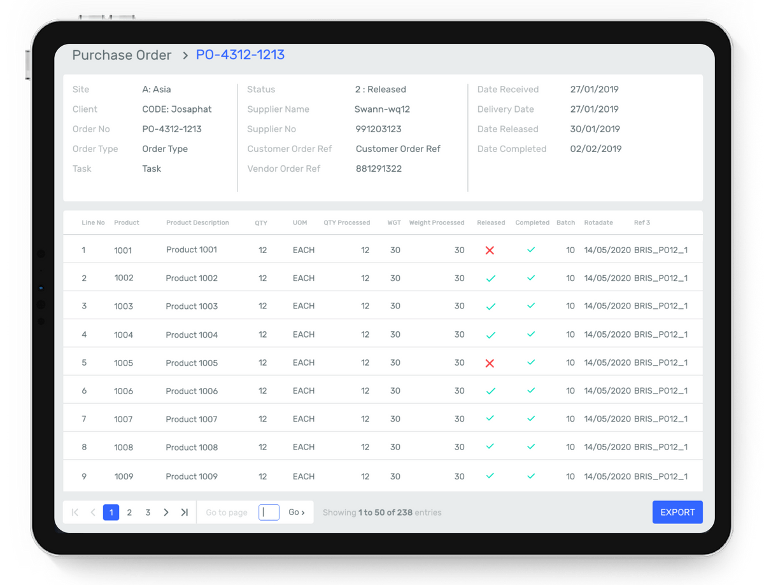Screen dimensions: 764x585
Task: Open Purchase Order breadcrumb link
Action: 122,55
